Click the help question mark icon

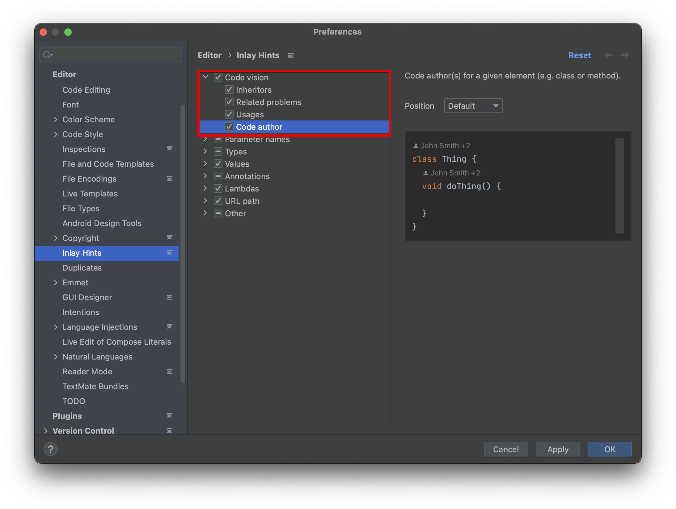pos(51,449)
